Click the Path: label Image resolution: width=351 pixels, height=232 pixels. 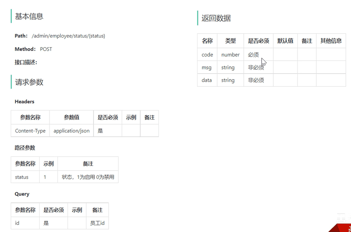[x=21, y=36]
